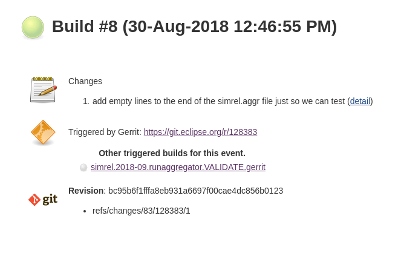This screenshot has height=253, width=401.
Task: Open simrel.2018-09.runaggregator.VALIDATE.gerrit build link
Action: 178,167
